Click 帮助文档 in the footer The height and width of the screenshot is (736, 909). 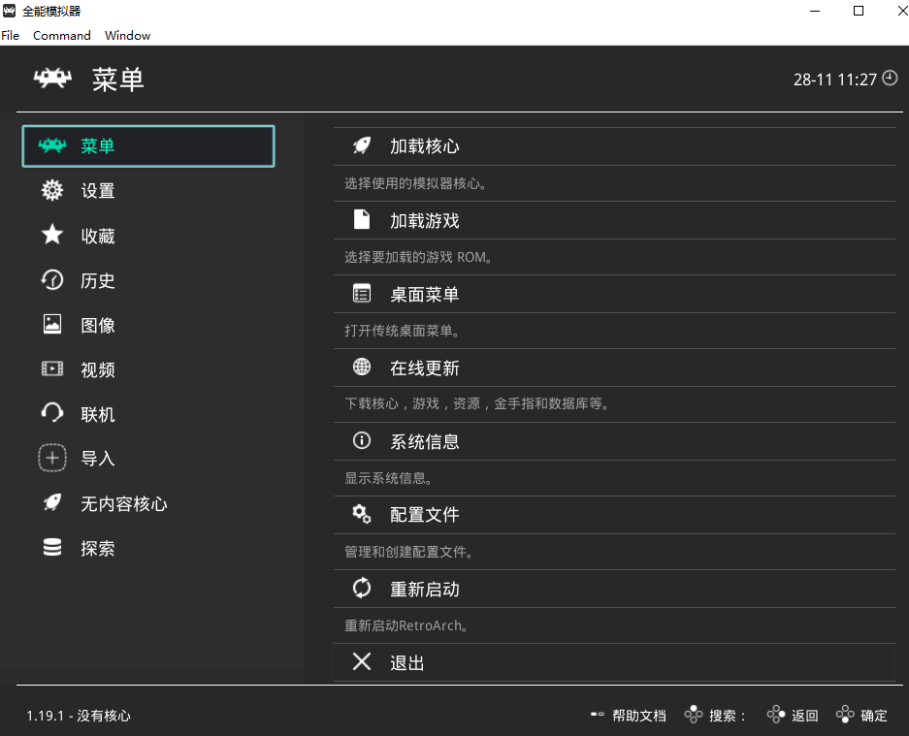[x=638, y=716]
